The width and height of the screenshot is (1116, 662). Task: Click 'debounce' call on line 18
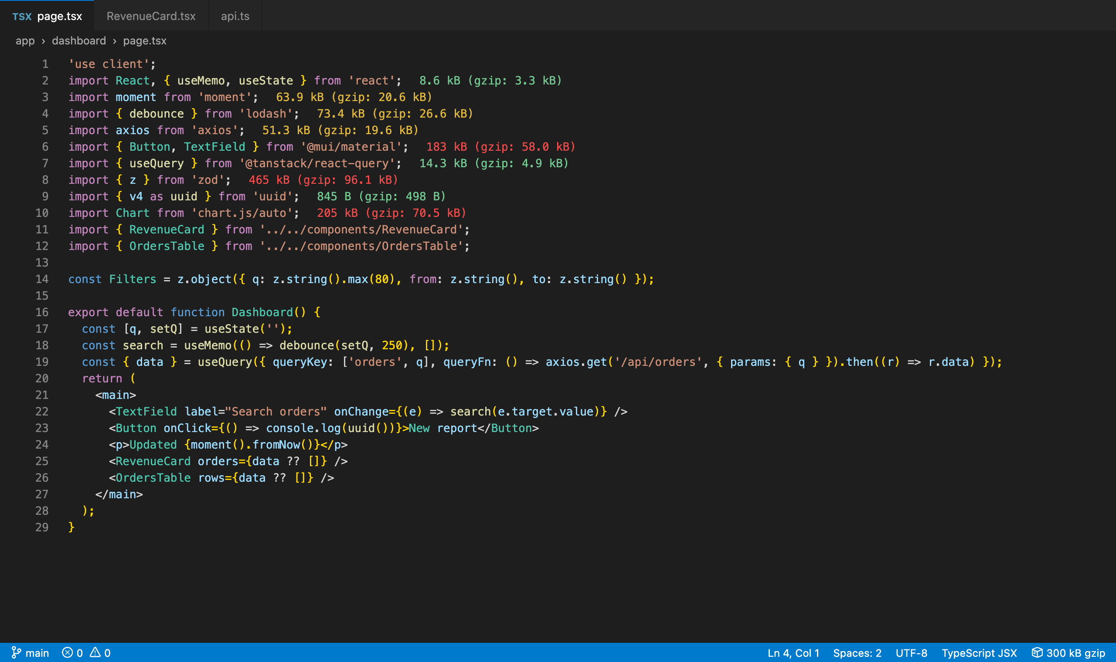click(306, 345)
